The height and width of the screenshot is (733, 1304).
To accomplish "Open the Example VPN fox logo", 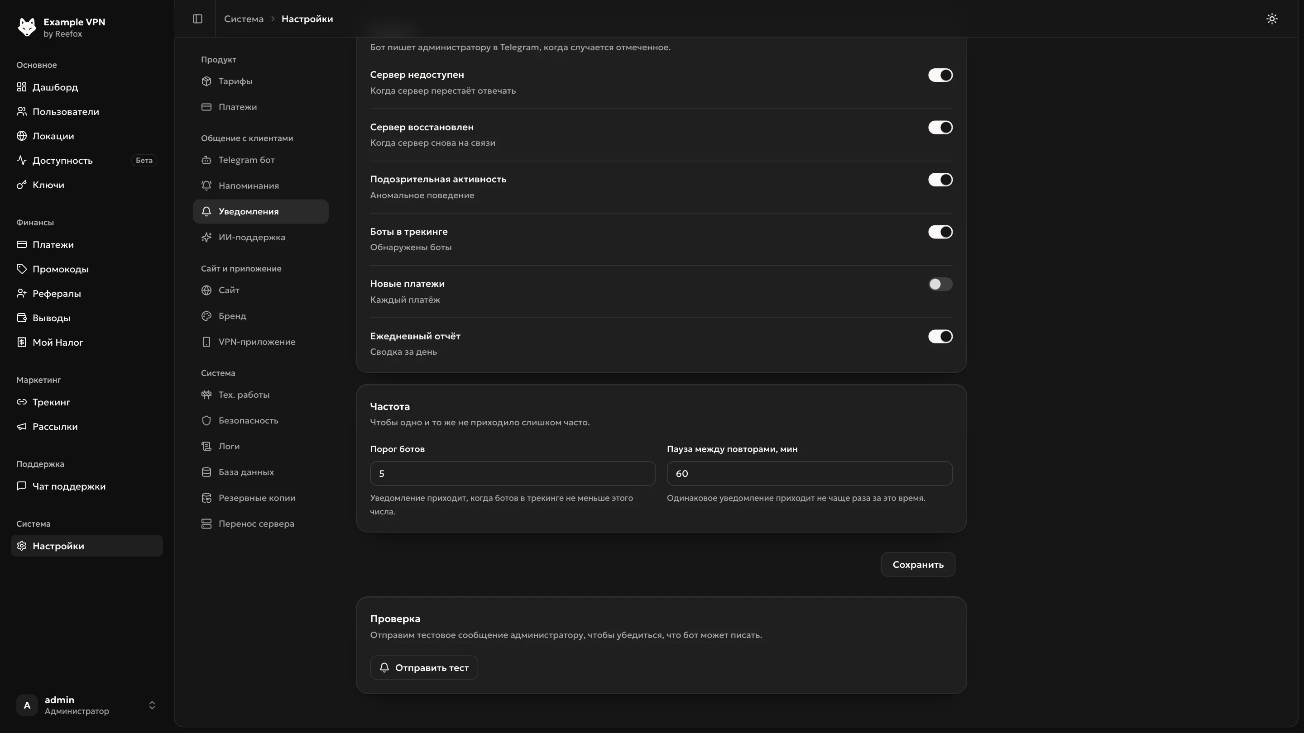I will click(27, 27).
